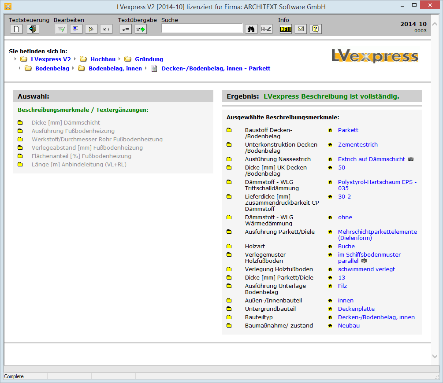The image size is (443, 383).
Task: Click the scroll-up arrow of the vertical scrollbar
Action: pos(435,24)
